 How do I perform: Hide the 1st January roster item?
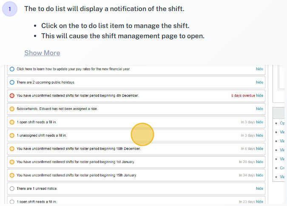pyautogui.click(x=259, y=162)
